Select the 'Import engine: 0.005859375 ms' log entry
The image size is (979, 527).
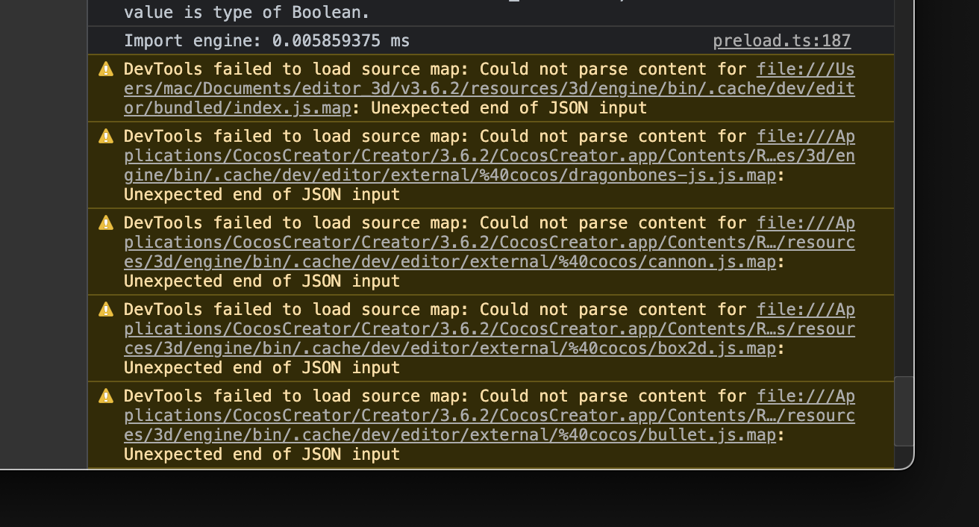(266, 41)
